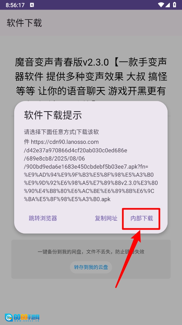Click the battery charging icon
This screenshot has width=182, height=325.
click(x=174, y=5)
